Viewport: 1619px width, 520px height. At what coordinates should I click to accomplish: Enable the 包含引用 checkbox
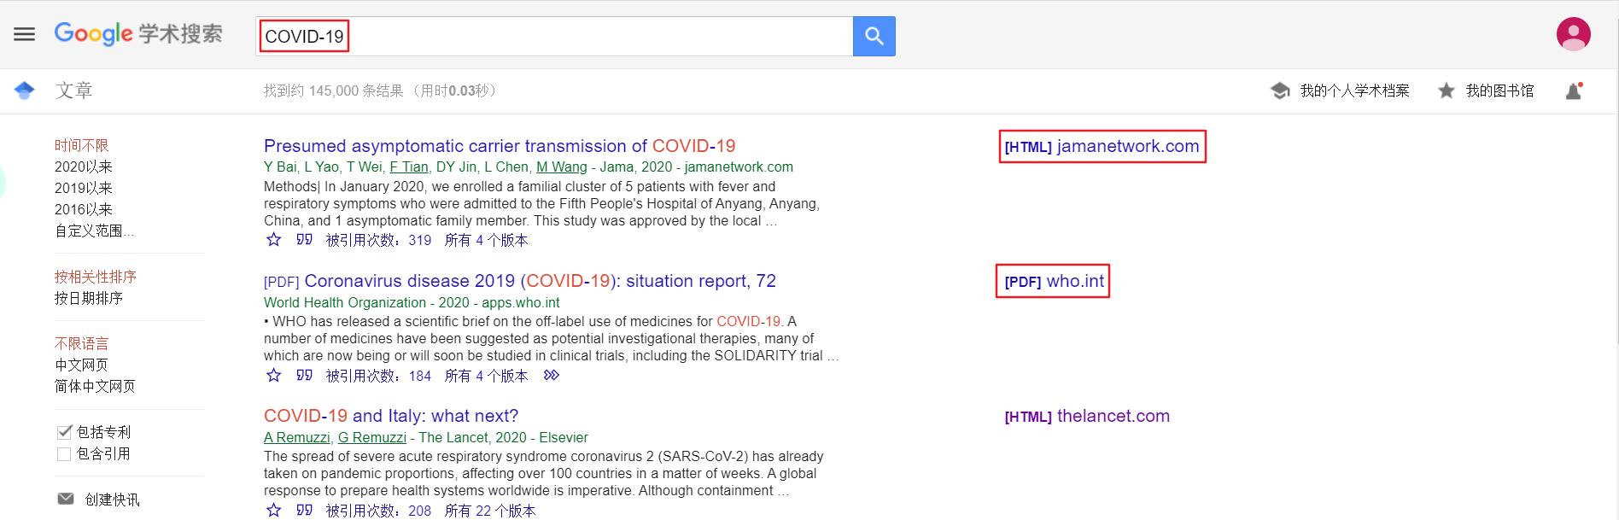click(x=64, y=453)
